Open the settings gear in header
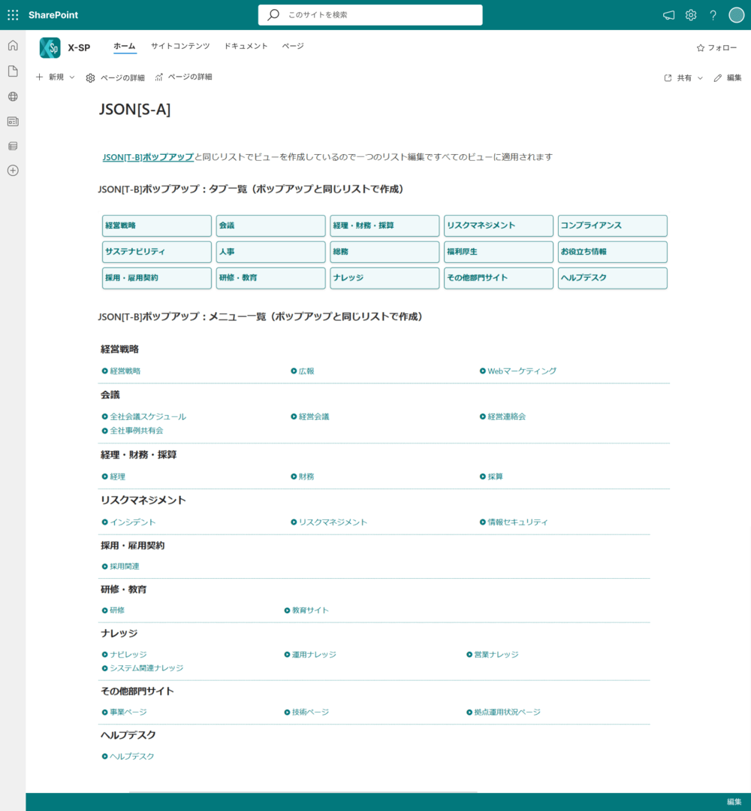 pos(691,15)
